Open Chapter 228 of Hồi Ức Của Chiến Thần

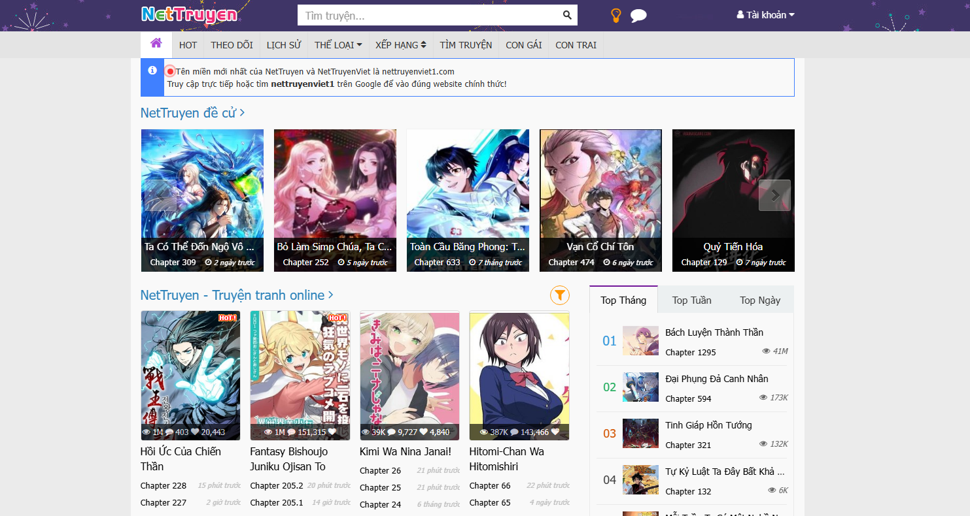[164, 486]
